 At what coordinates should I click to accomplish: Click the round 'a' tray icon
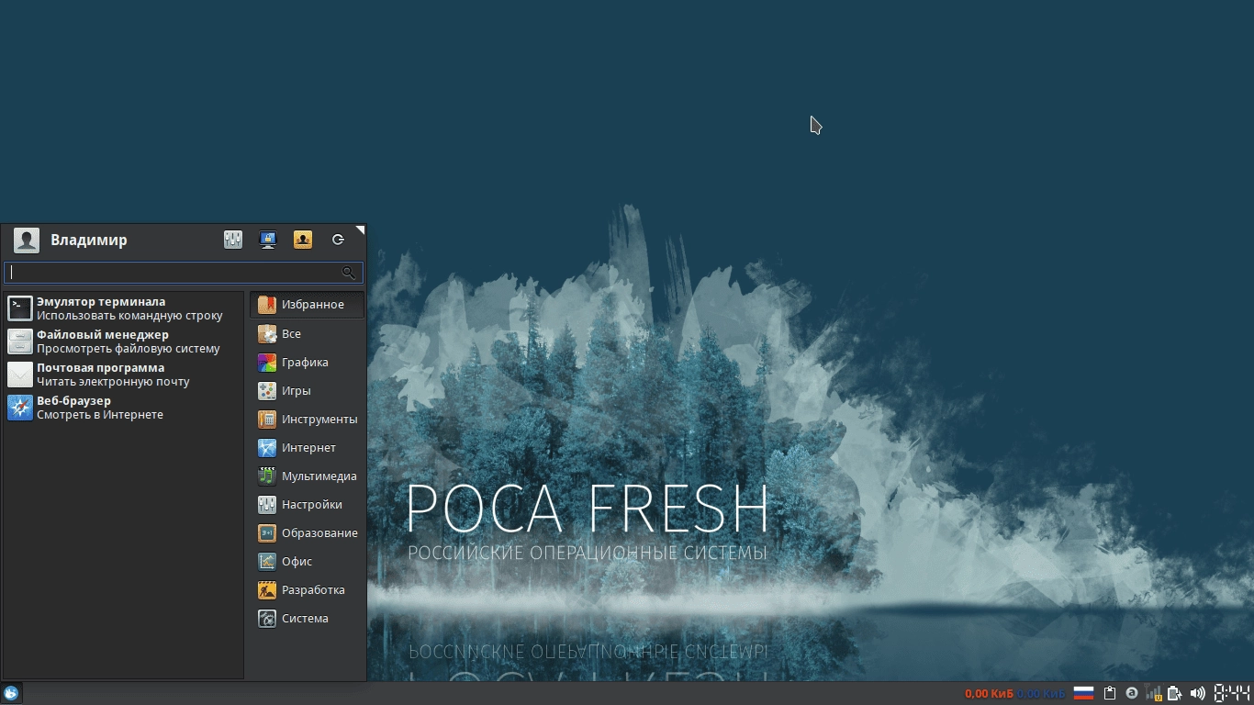[1132, 693]
